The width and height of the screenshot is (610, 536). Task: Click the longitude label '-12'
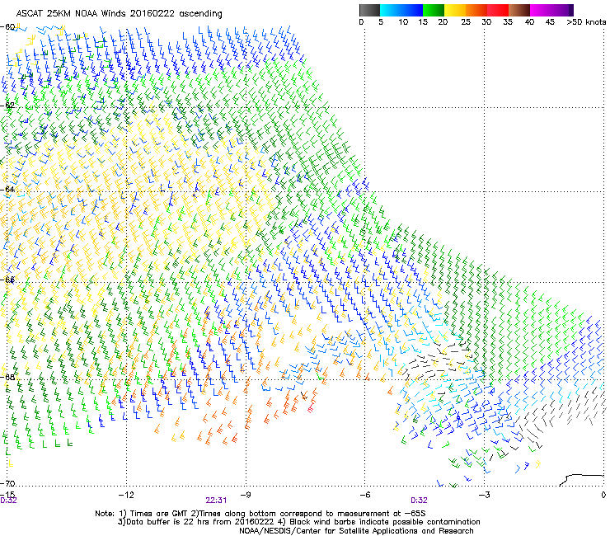(126, 495)
